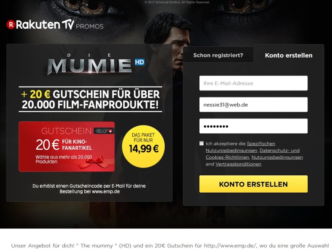Click the yellow KONTO ERSTELLEN button

pos(253,184)
